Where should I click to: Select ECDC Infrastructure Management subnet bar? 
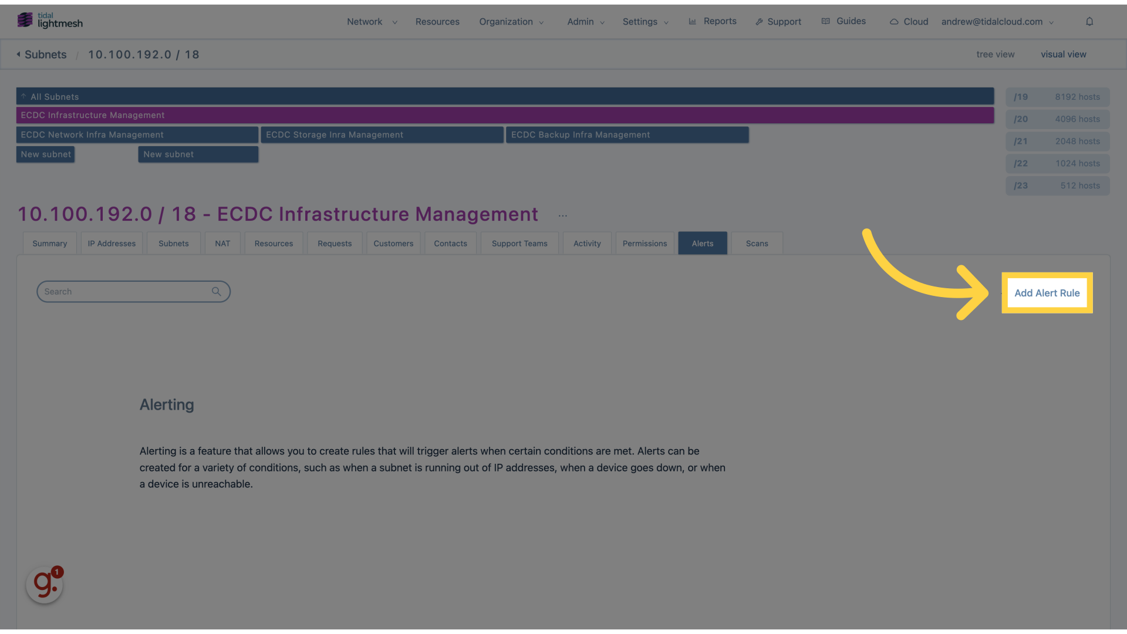tap(505, 115)
